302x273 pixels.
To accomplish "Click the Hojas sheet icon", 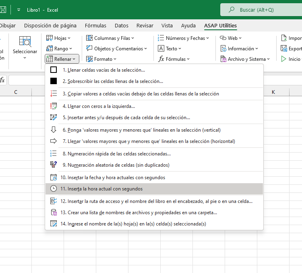I will click(x=50, y=38).
